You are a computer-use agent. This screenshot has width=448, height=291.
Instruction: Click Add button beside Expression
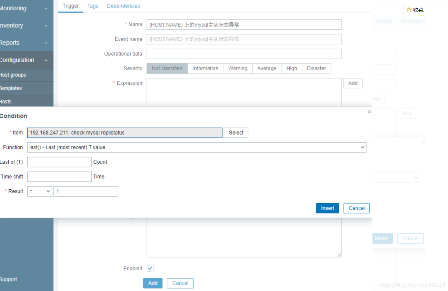point(353,83)
